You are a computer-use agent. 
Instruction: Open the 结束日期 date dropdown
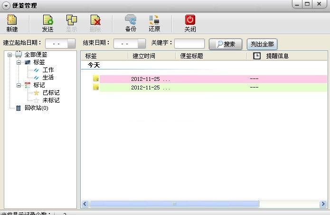tap(141, 44)
